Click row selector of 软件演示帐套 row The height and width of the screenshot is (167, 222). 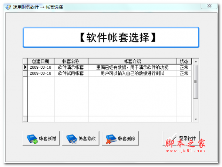pos(25,67)
